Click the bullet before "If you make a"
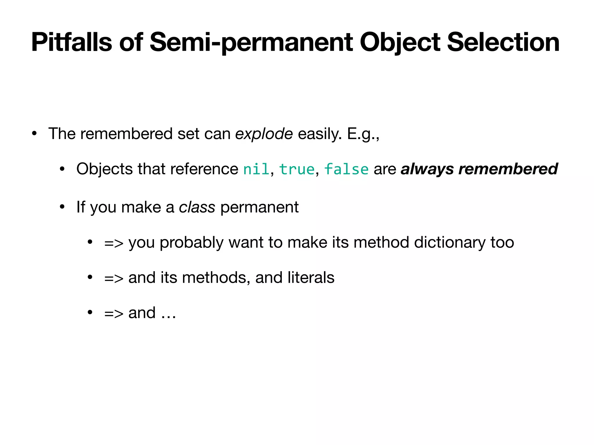The image size is (594, 445). tap(62, 207)
